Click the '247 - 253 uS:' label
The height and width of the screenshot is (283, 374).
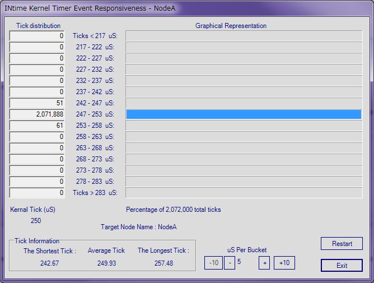(95, 114)
